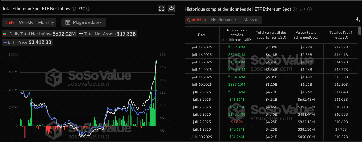Switch chart to Monthly view
The image size is (362, 142).
[46, 22]
